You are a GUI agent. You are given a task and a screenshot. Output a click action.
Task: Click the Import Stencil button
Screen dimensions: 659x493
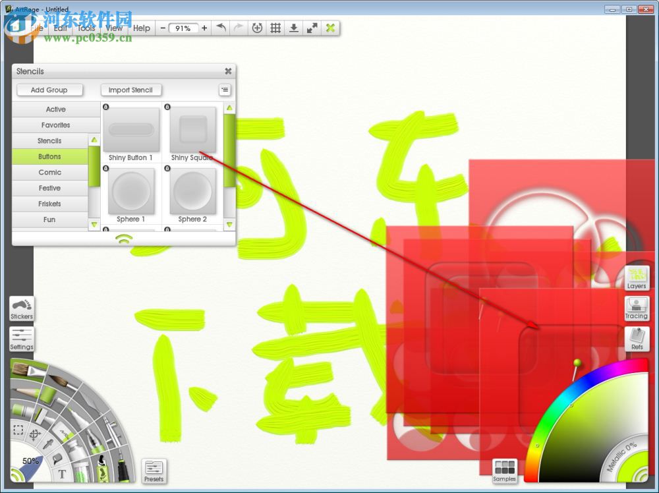[x=130, y=90]
